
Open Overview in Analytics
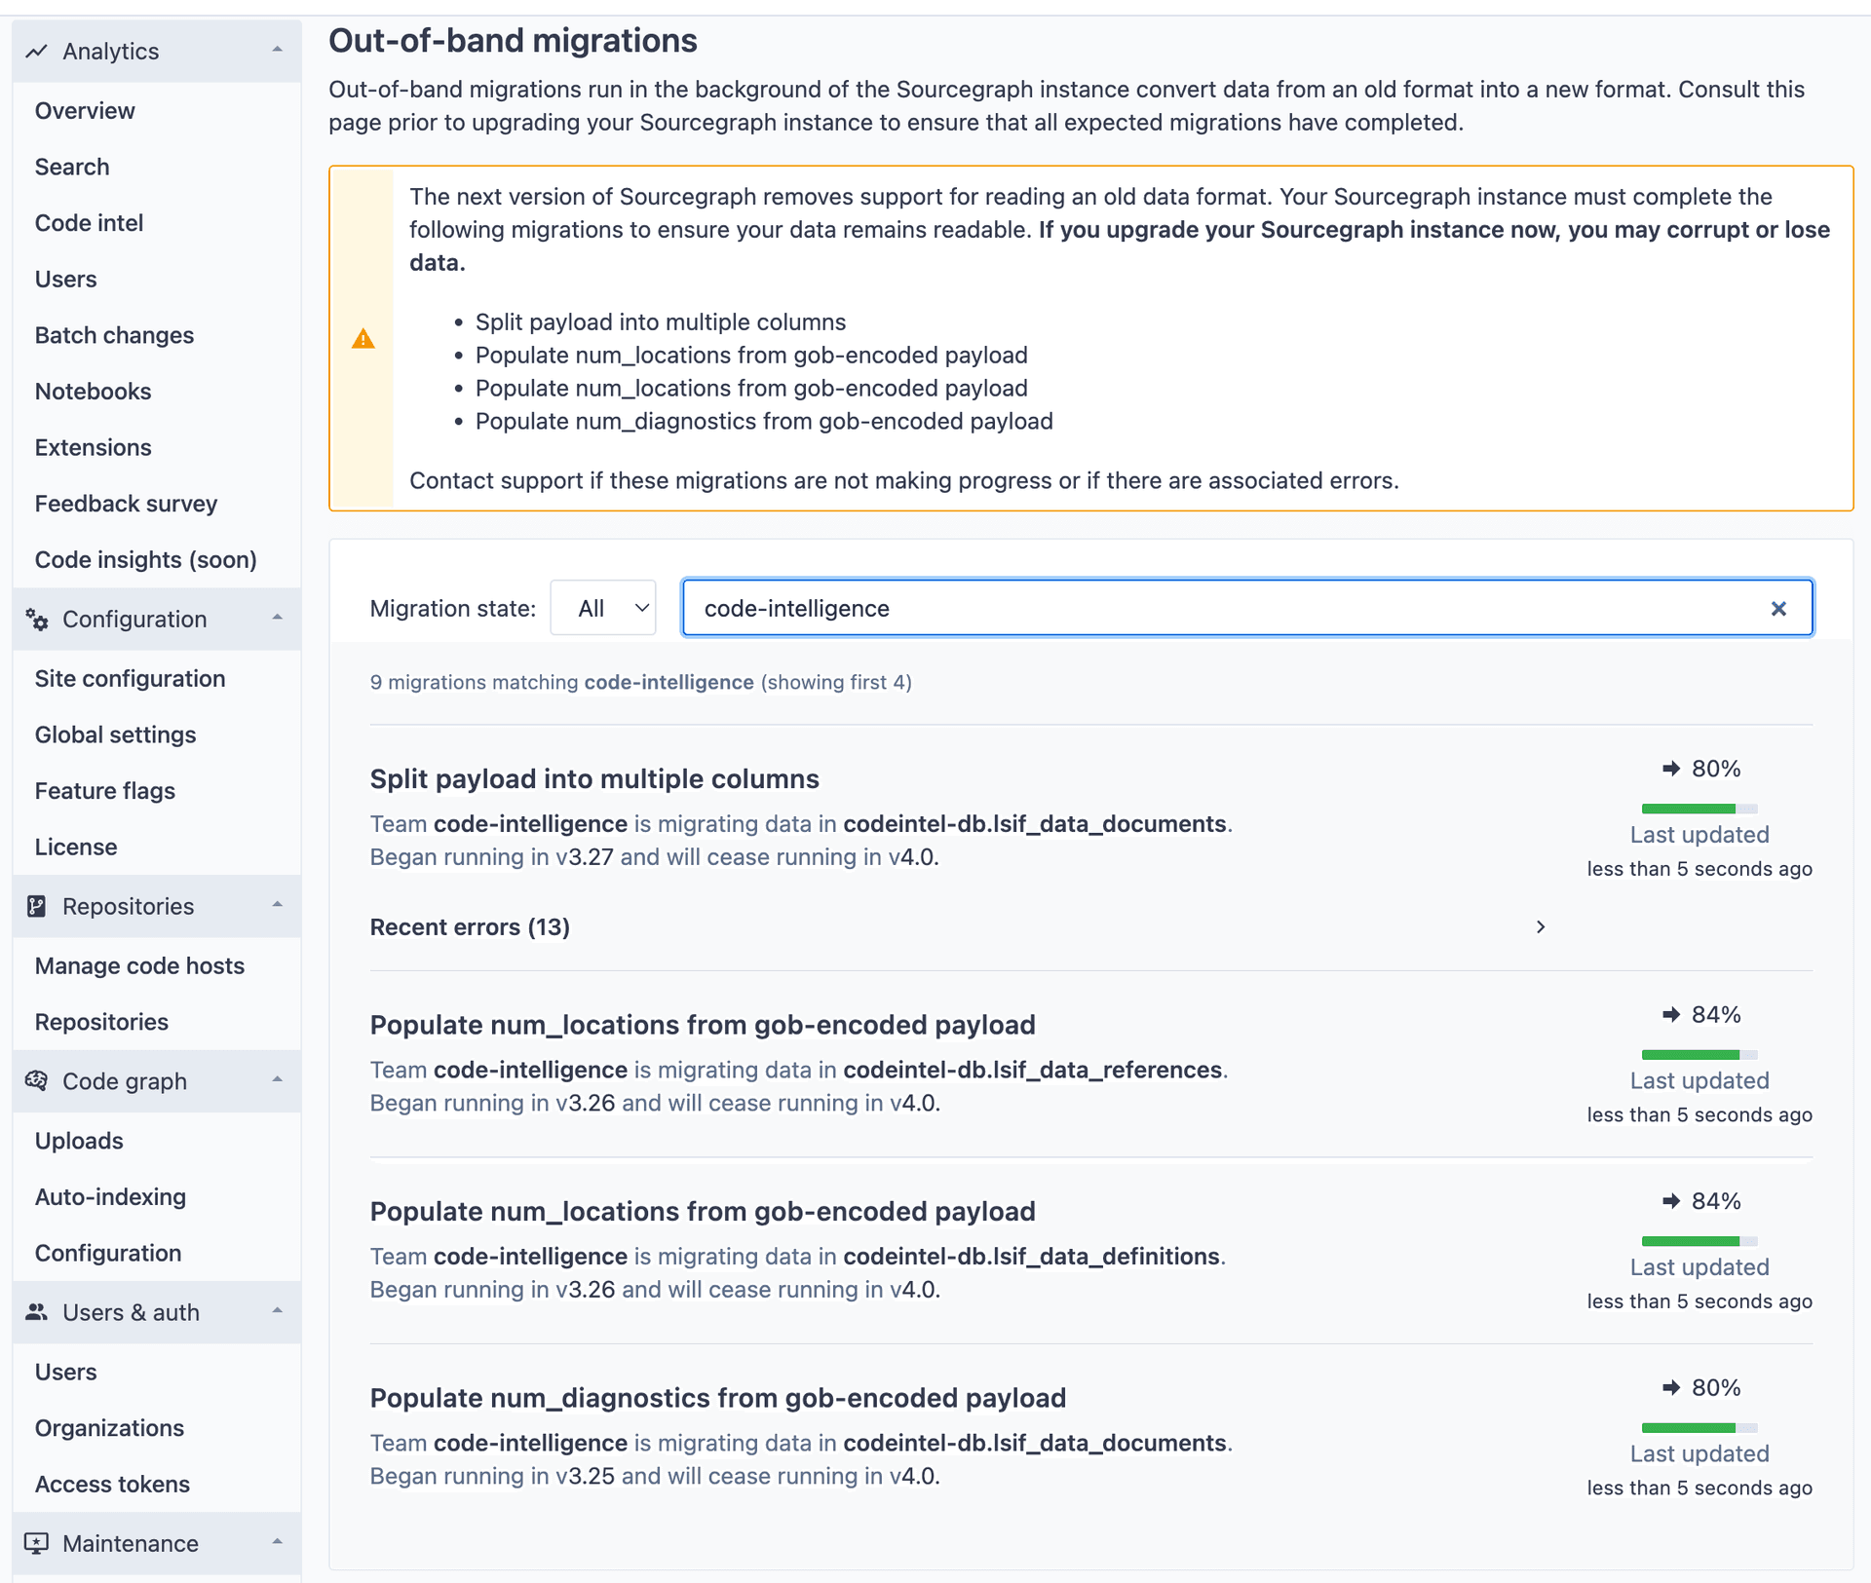[x=85, y=111]
